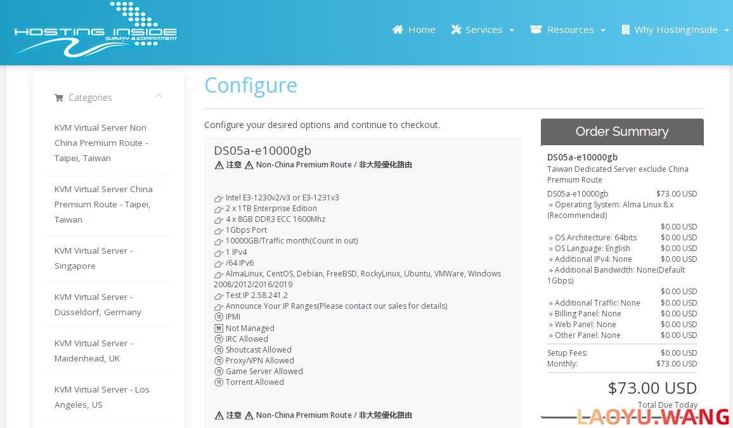Viewport: 733px width, 428px height.
Task: Click Proxy/VPN Allowed text
Action: click(260, 361)
